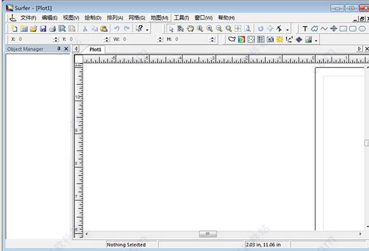Click the Zoom Rectangle icon
Image resolution: width=369 pixels, height=251 pixels.
click(x=228, y=29)
